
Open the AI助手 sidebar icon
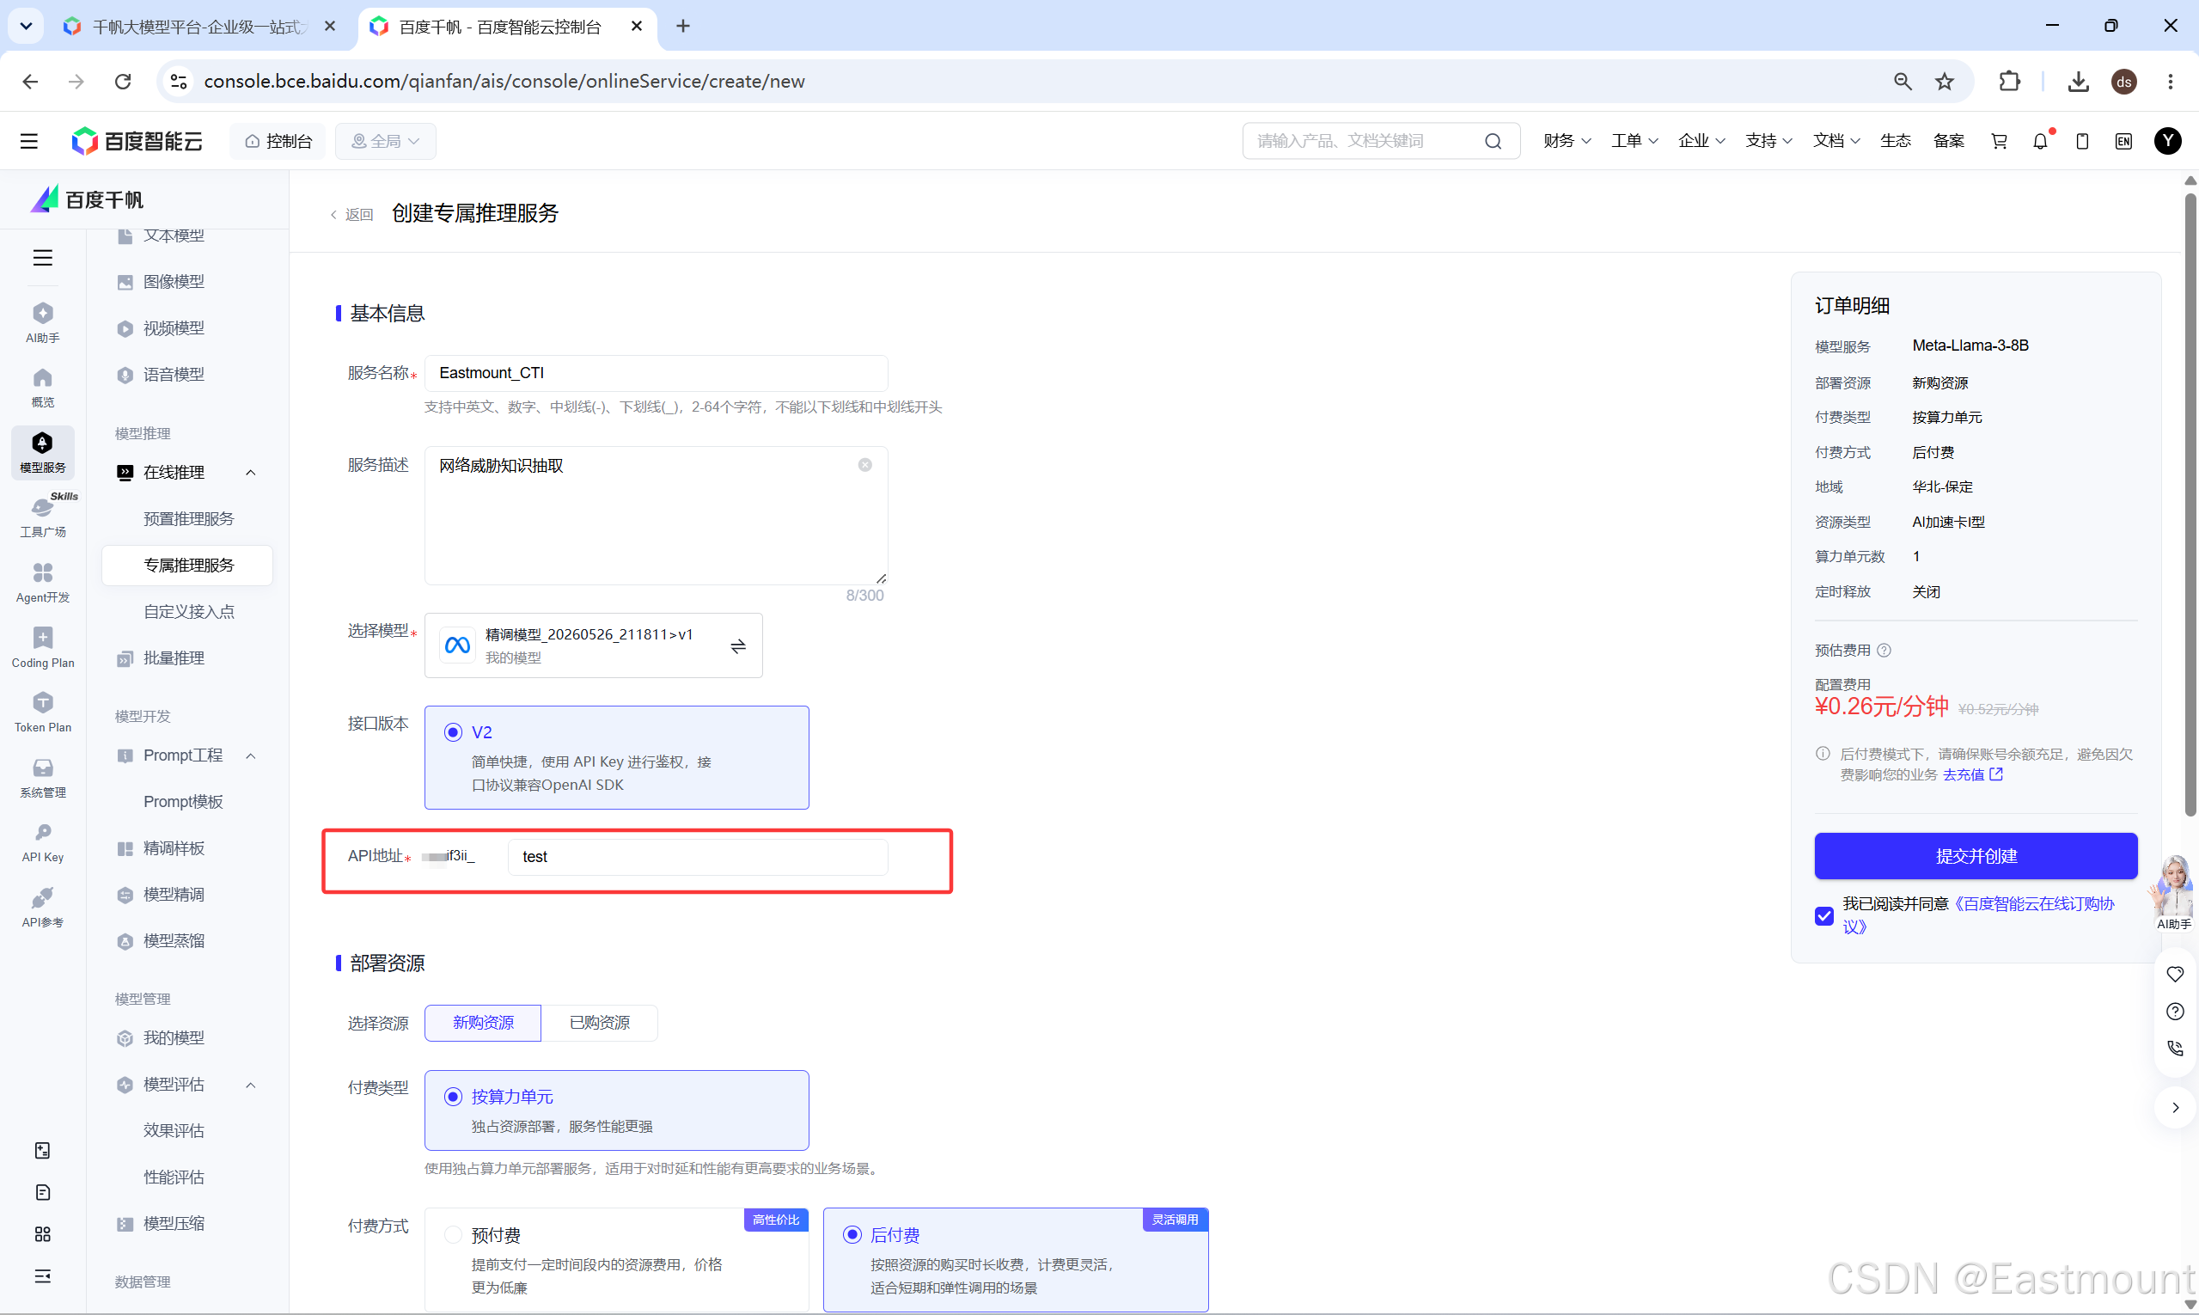[x=42, y=322]
